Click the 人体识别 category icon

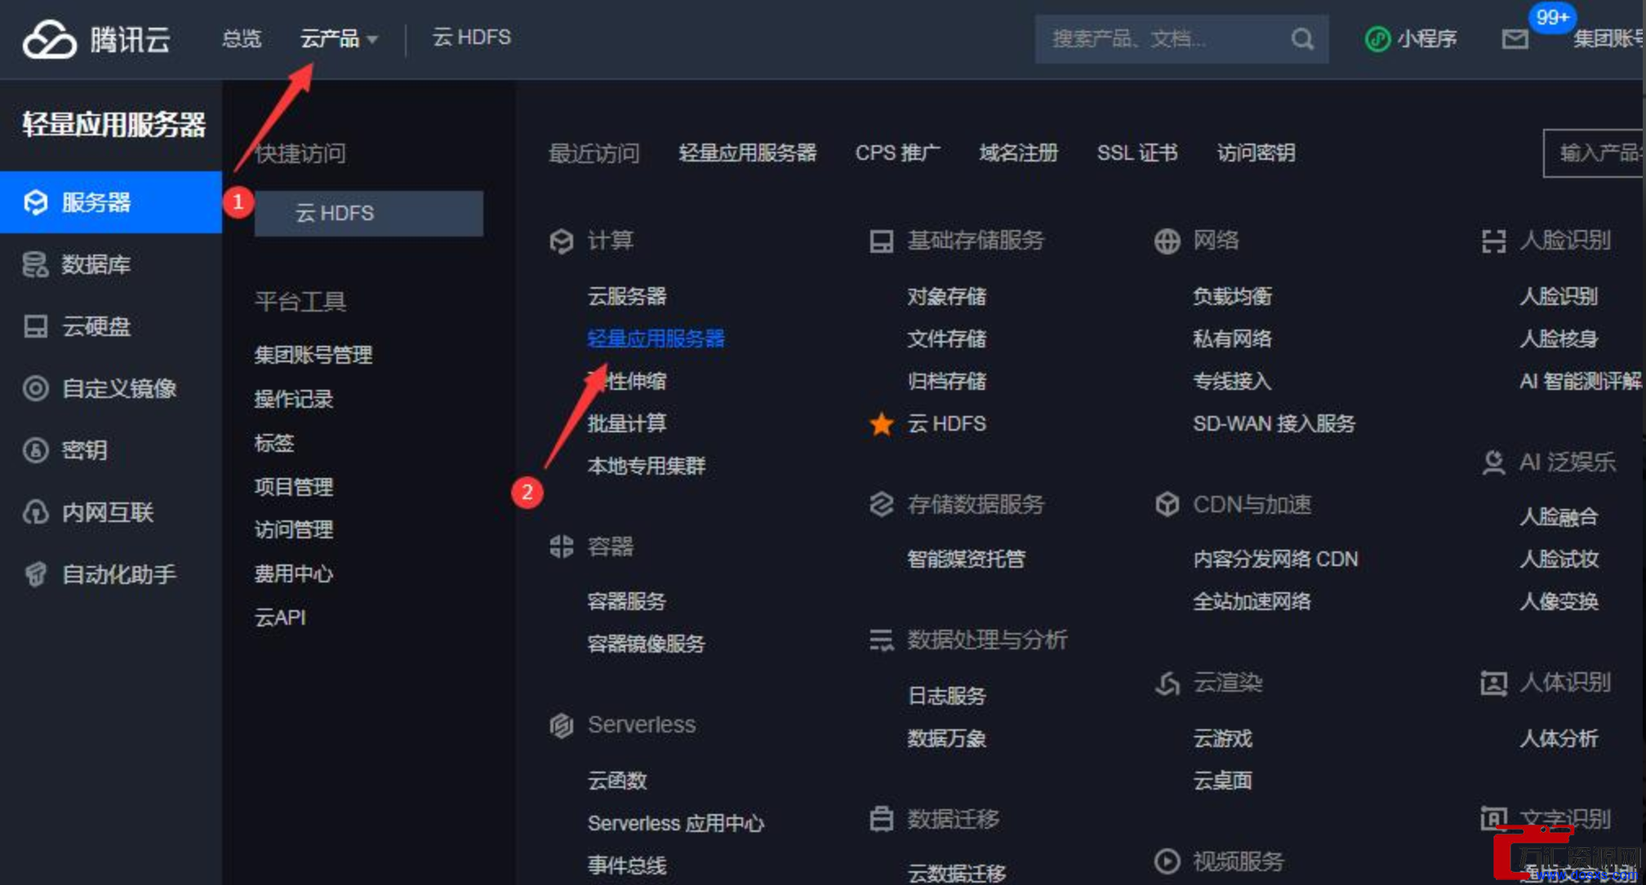click(x=1493, y=683)
